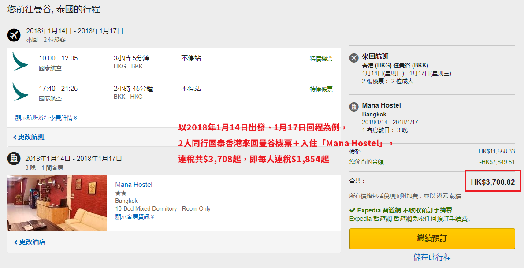Viewport: 524px width, 268px height.
Task: Click 儲存此行程 to save itinerary
Action: (432, 257)
